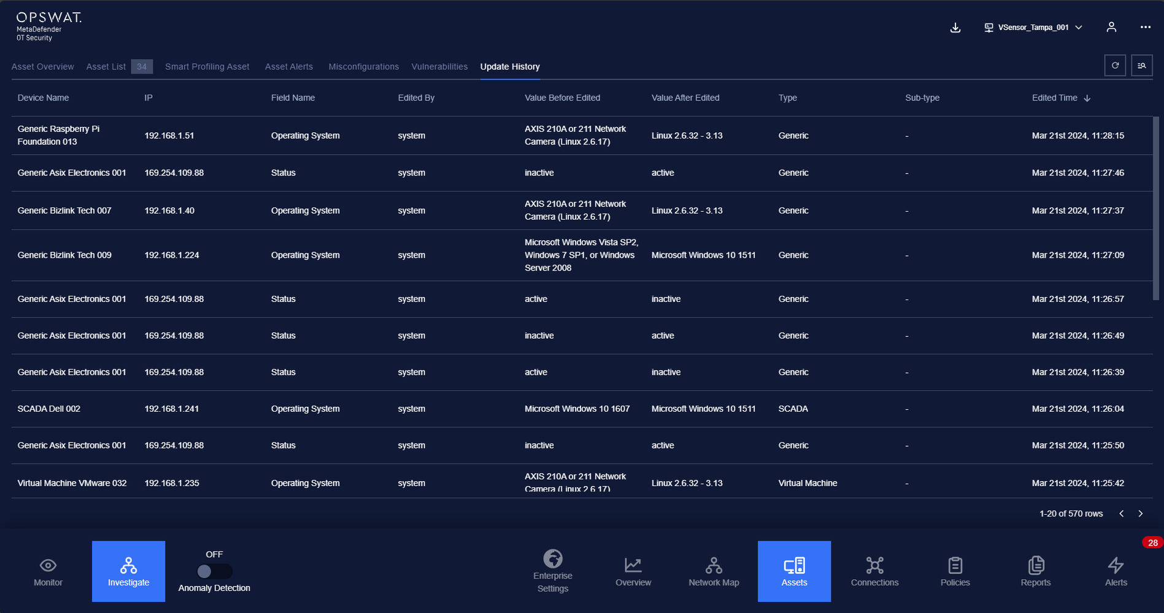Screen dimensions: 1164x613
Task: Click timestamp Mar 21st 2024, 11:26:04
Action: 1077,409
